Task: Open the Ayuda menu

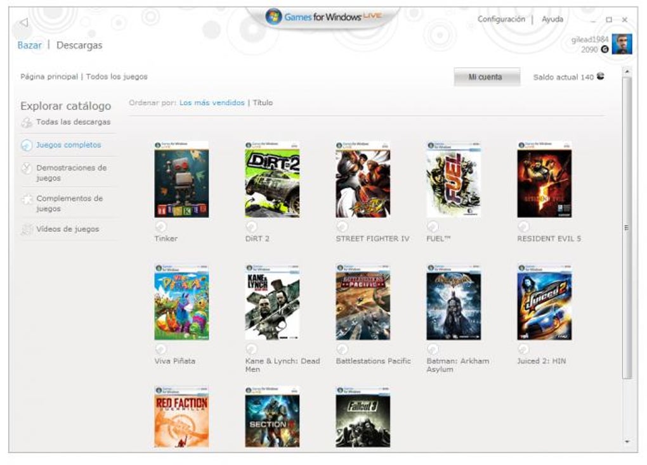Action: 552,20
